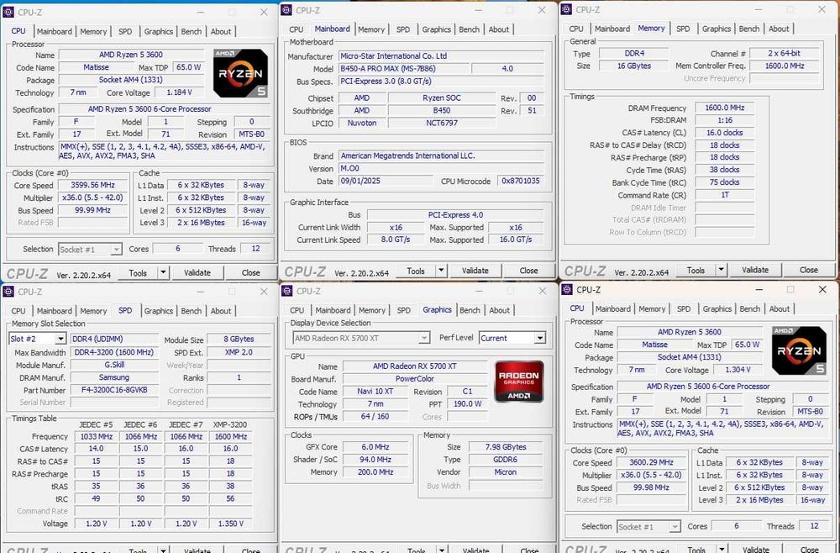840x553 pixels.
Task: Switch to Memory tab in top-left window
Action: coord(93,32)
